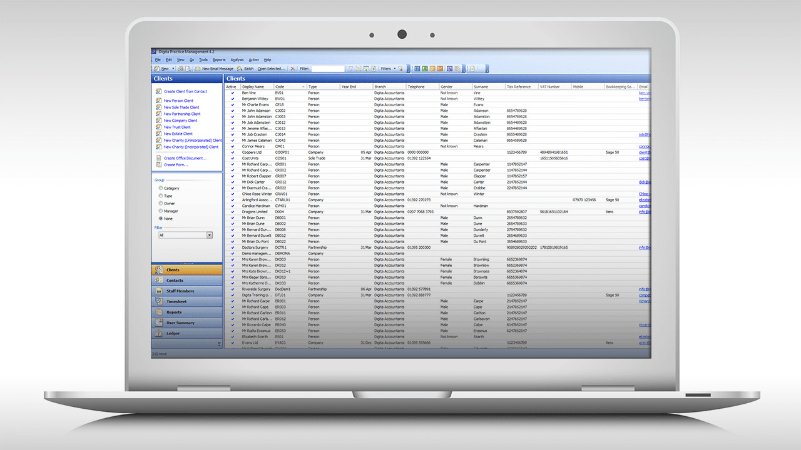Click the print preview icon in the toolbar
The height and width of the screenshot is (450, 801).
click(188, 69)
